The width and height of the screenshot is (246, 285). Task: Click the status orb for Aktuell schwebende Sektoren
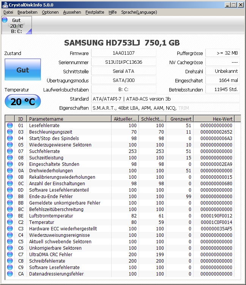(x=10, y=242)
